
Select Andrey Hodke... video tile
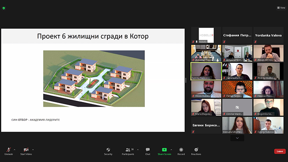click(x=268, y=71)
